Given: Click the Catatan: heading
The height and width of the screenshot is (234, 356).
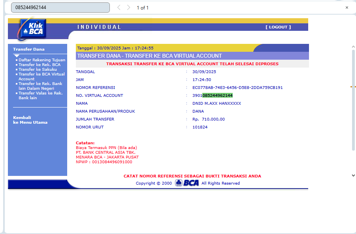Looking at the screenshot, I should pos(85,143).
